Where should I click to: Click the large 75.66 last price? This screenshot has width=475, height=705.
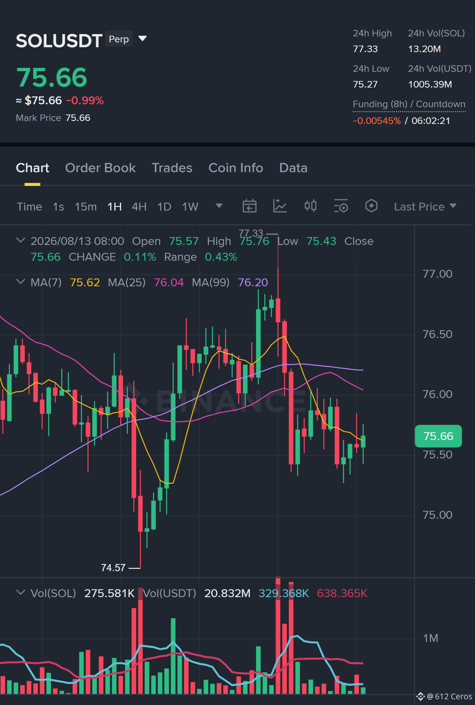pos(51,78)
